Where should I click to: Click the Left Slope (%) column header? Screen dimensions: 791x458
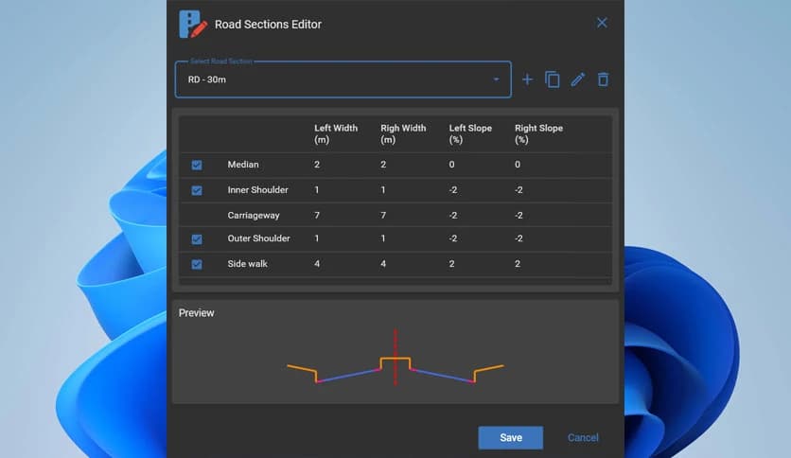pyautogui.click(x=470, y=133)
